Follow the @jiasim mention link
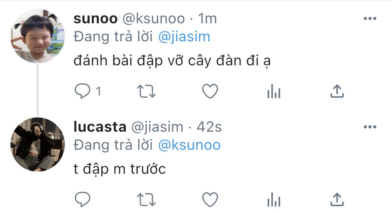392x213 pixels. [184, 37]
